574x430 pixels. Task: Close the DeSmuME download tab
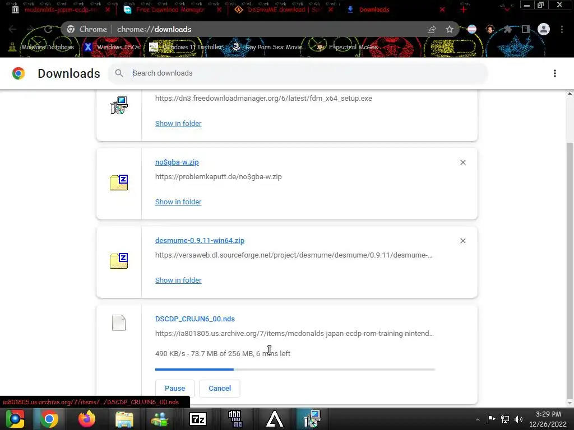pyautogui.click(x=331, y=10)
